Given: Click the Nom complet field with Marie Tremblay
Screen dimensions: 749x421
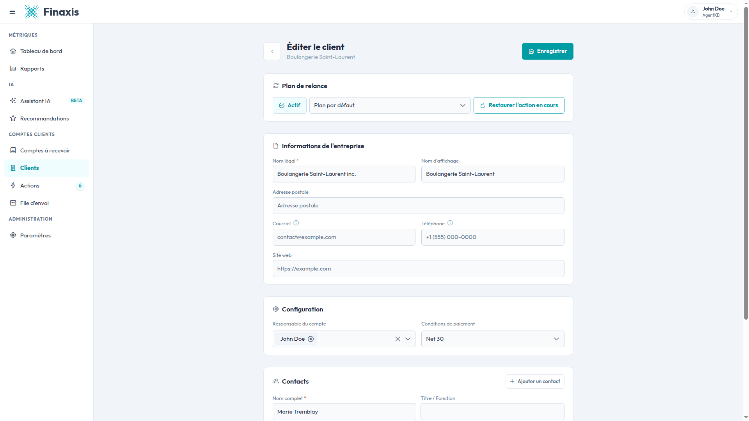Looking at the screenshot, I should tap(344, 412).
